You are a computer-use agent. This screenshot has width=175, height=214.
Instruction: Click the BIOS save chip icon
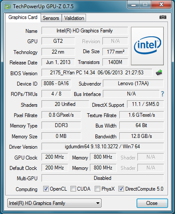[x=159, y=73]
